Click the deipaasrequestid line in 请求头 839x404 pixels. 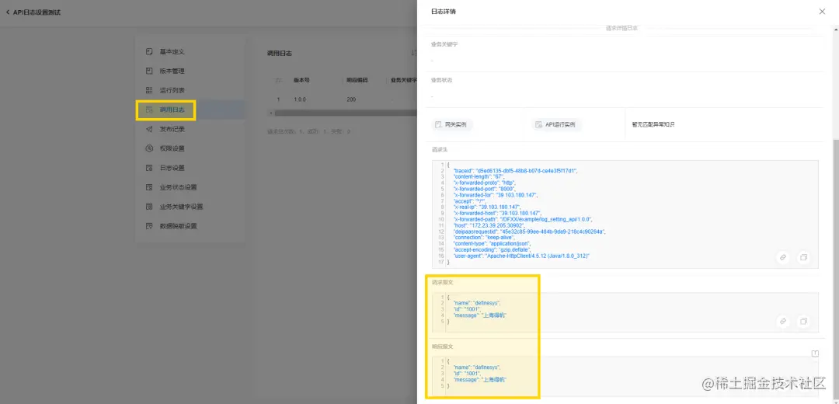(x=529, y=232)
